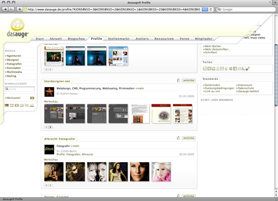Switch to the Blogschau tab
Screen dimensions: 278x201
[x=76, y=39]
